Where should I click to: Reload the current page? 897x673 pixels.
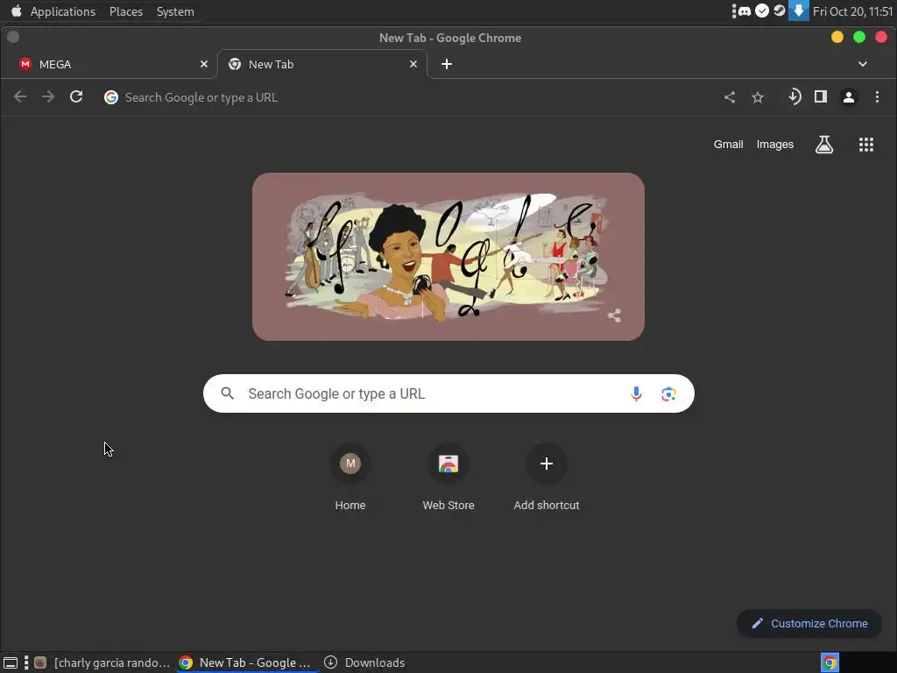[x=76, y=96]
